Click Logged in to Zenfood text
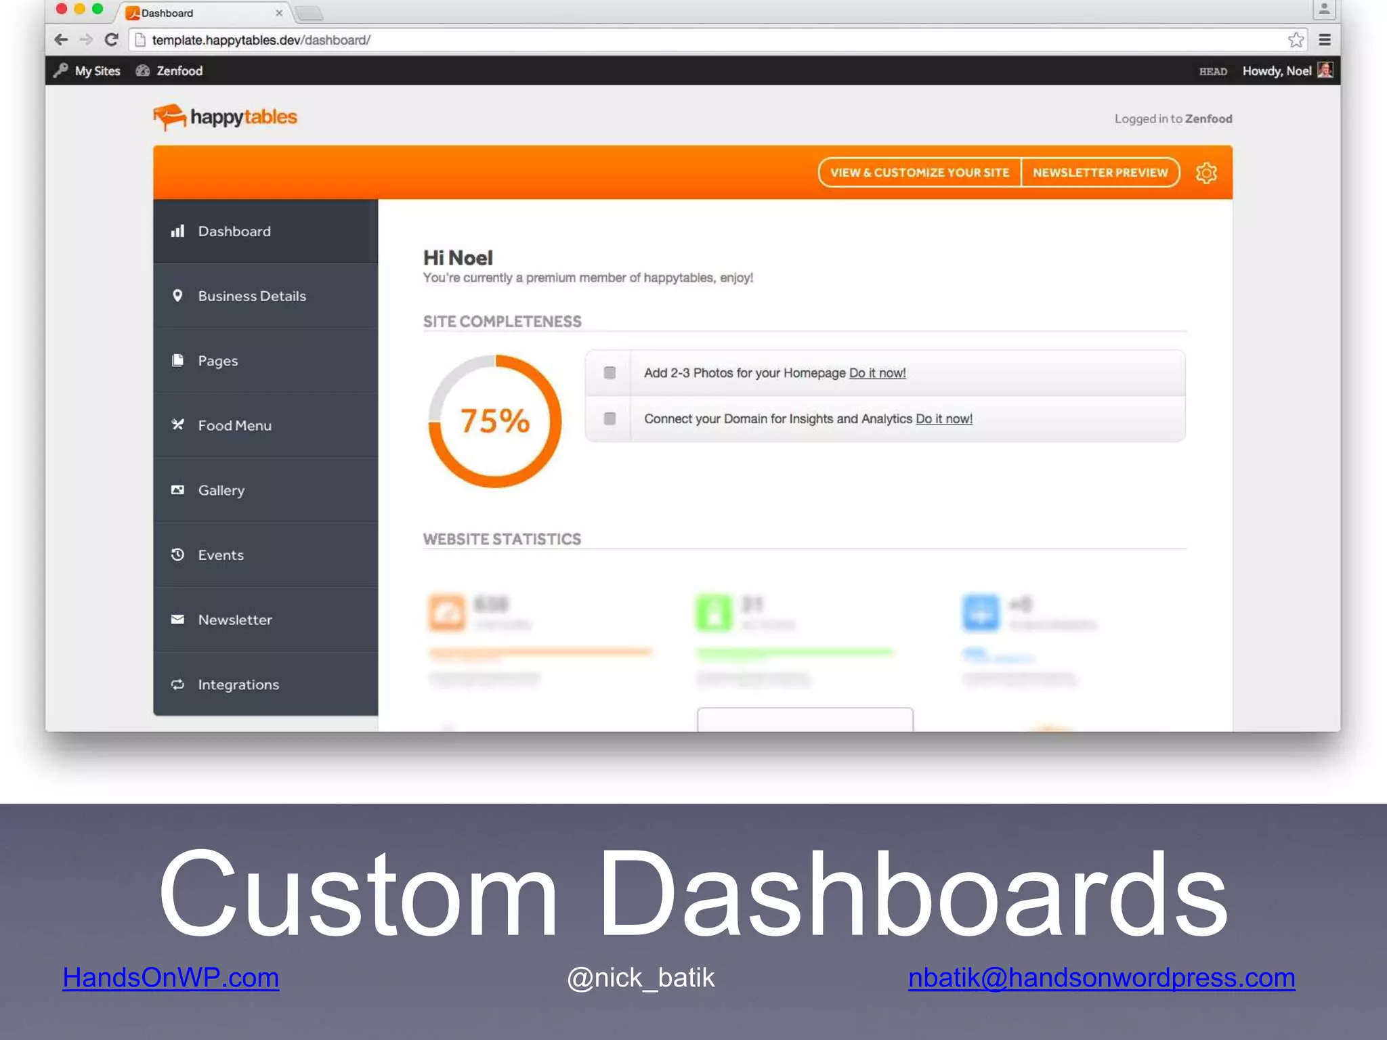 (1173, 119)
